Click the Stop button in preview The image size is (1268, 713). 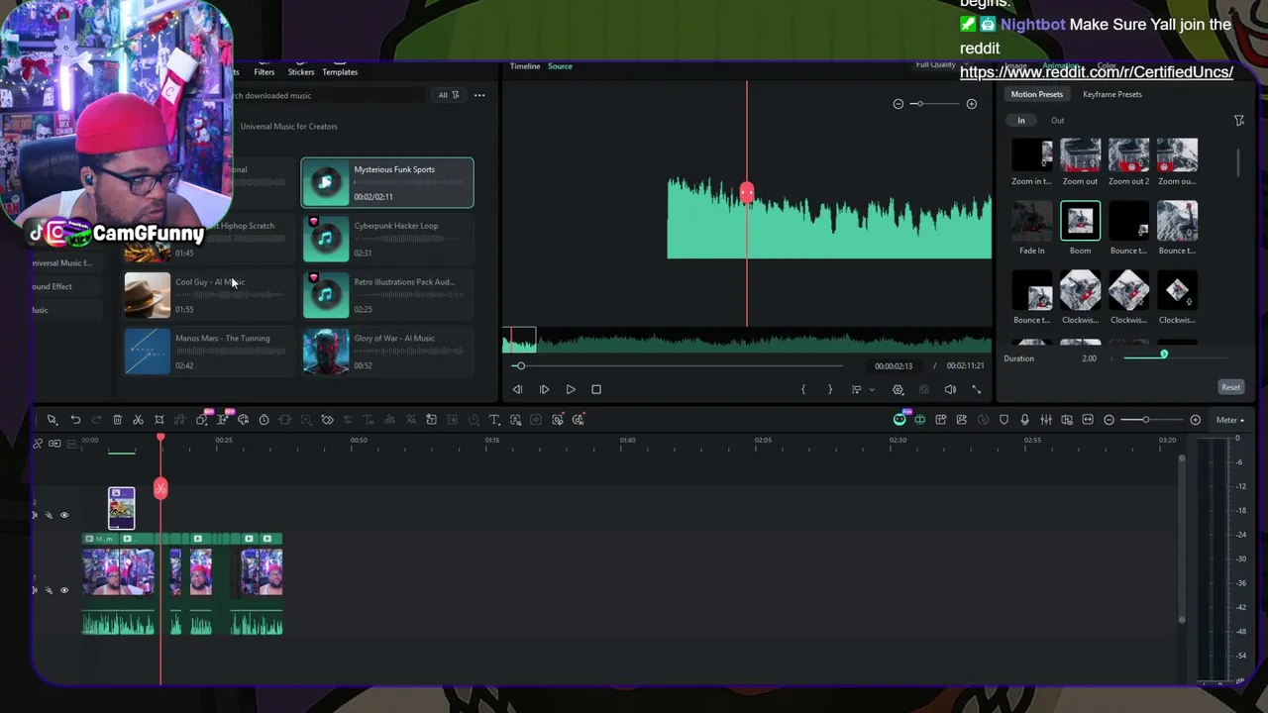[596, 390]
